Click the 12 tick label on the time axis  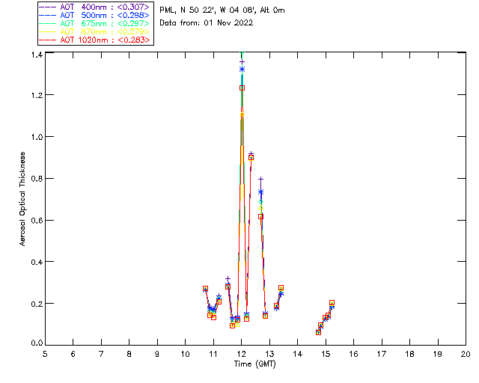[241, 354]
